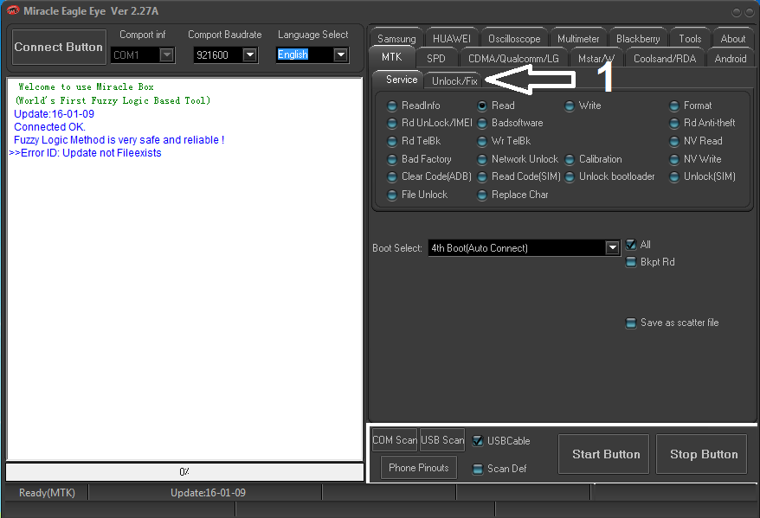
Task: Choose the Badsoftware option
Action: click(x=511, y=123)
